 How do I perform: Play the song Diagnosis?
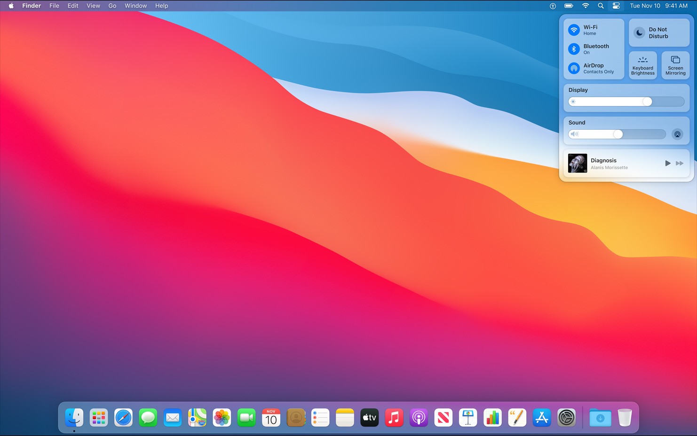click(x=667, y=163)
